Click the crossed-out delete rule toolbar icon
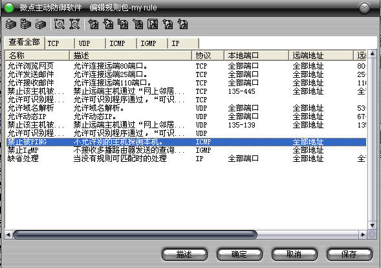The image size is (381, 268). pyautogui.click(x=153, y=24)
